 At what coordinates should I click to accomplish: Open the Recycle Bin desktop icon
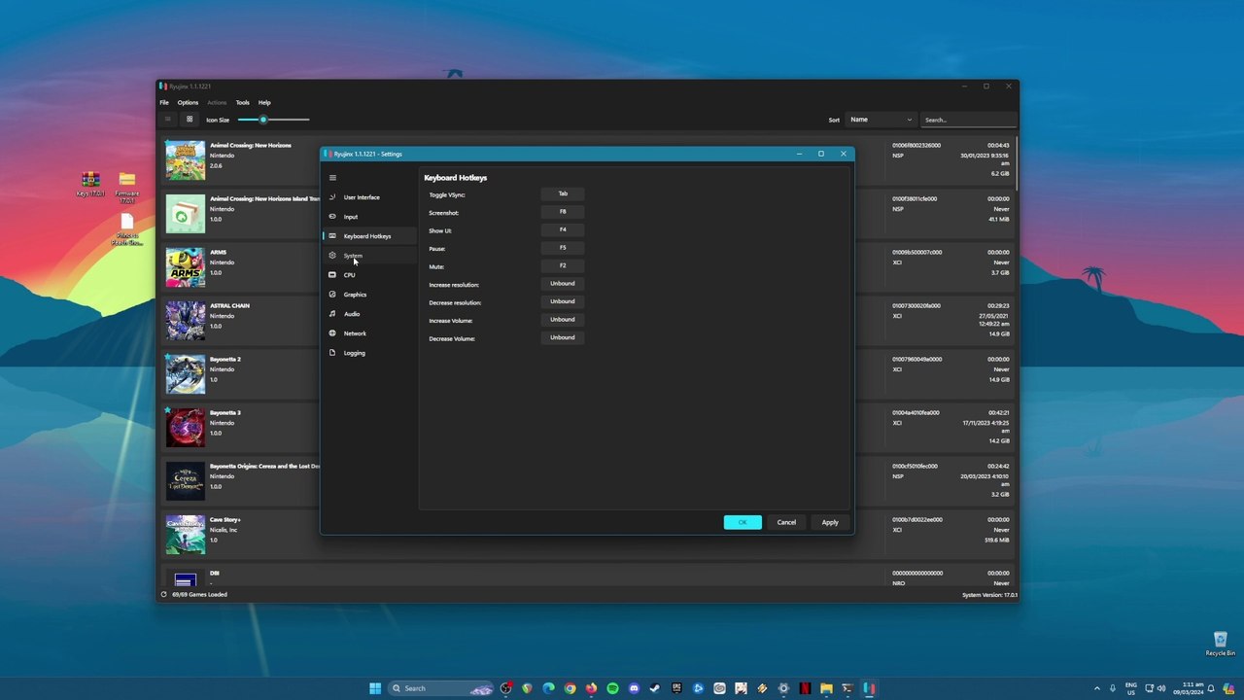1220,644
